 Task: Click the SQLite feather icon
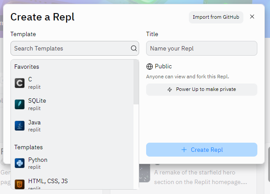tap(20, 104)
